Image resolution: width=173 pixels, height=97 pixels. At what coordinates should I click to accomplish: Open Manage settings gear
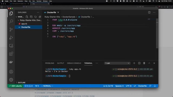(x=11, y=80)
